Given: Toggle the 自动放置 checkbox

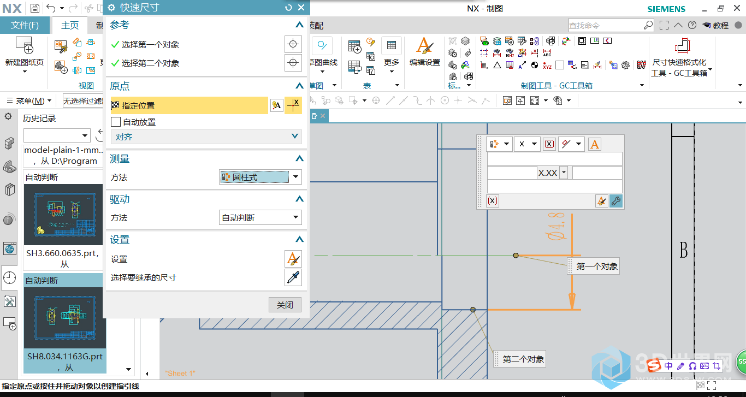Looking at the screenshot, I should (115, 122).
